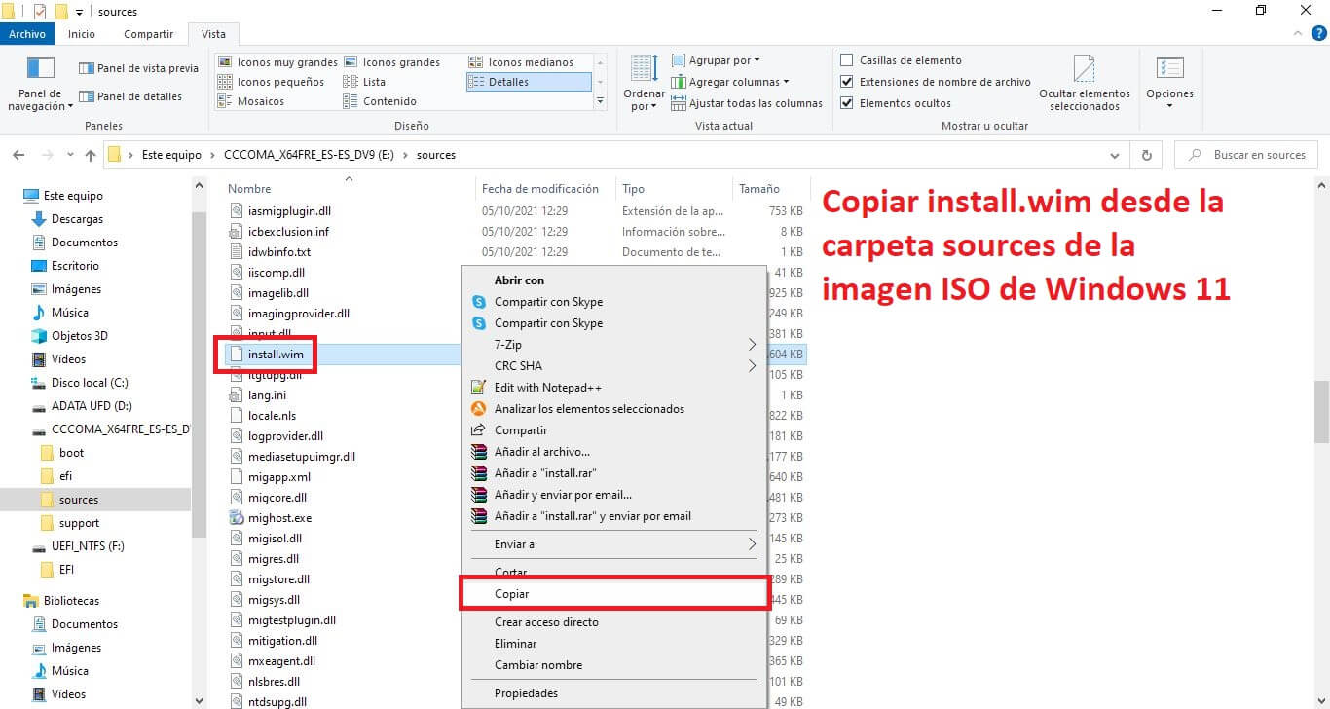Viewport: 1330px width, 709px height.
Task: Select the Detalles view layout
Action: (x=529, y=82)
